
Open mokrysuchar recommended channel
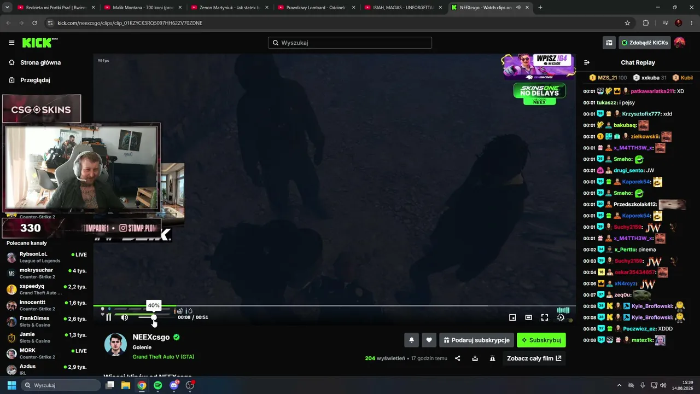pos(46,273)
